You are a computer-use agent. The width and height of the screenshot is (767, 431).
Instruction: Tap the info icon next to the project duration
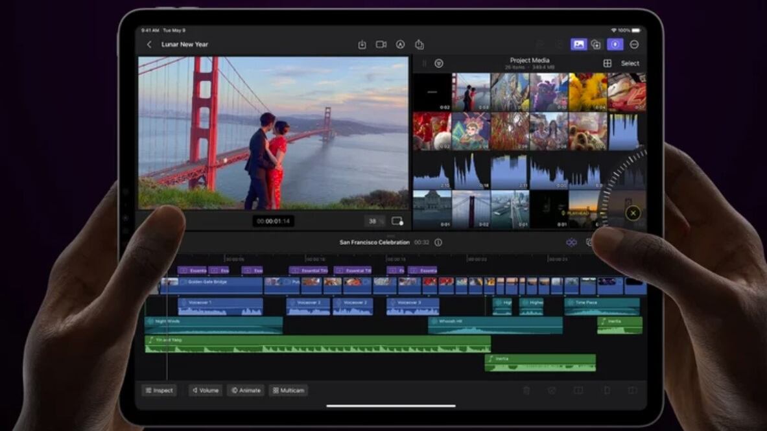pos(438,242)
